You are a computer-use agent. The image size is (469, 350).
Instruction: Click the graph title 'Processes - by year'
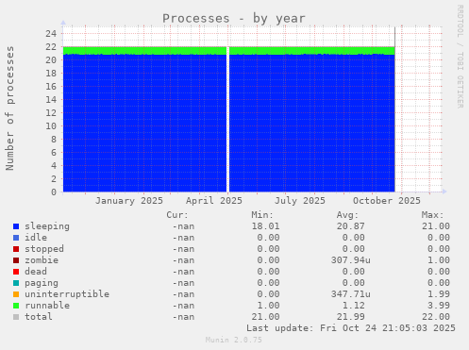(234, 19)
